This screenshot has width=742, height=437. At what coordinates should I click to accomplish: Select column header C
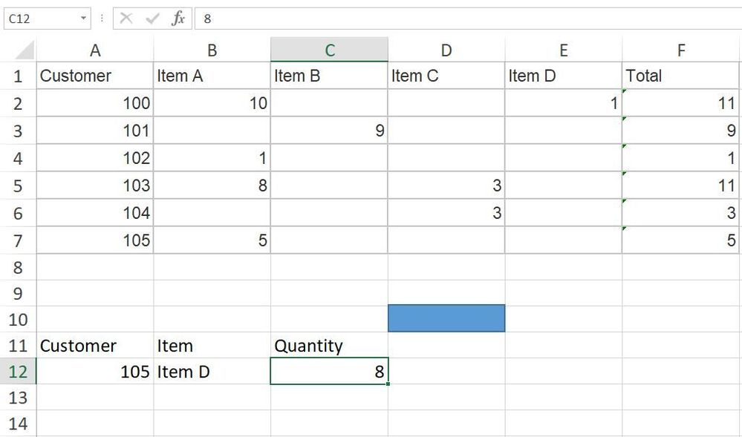click(329, 49)
